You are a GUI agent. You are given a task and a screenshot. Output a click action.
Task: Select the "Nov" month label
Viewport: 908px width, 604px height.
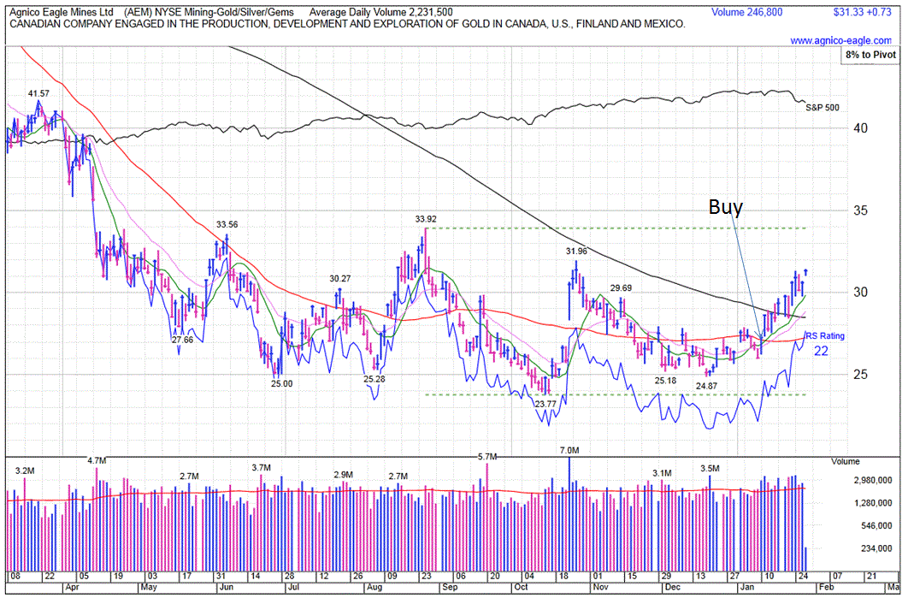click(600, 587)
